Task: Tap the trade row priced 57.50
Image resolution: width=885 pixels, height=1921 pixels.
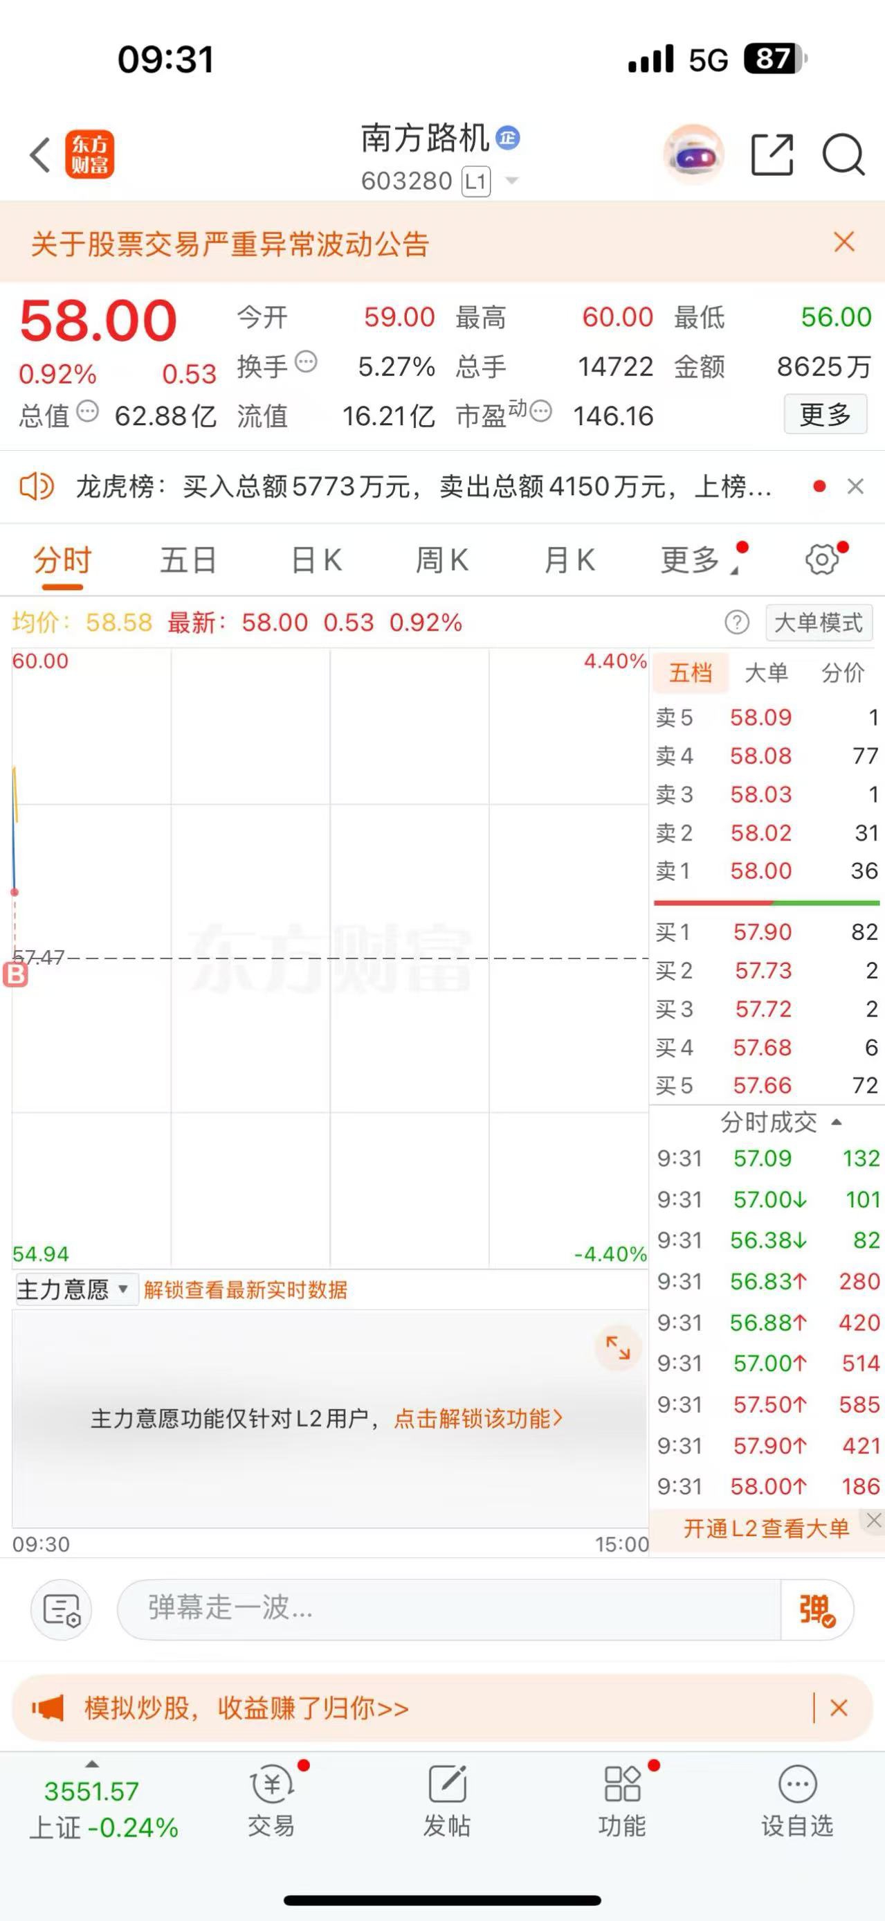Action: tap(768, 1404)
